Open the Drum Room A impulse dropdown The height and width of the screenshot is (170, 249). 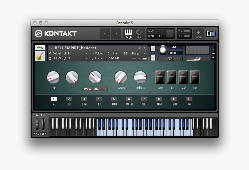click(x=95, y=89)
